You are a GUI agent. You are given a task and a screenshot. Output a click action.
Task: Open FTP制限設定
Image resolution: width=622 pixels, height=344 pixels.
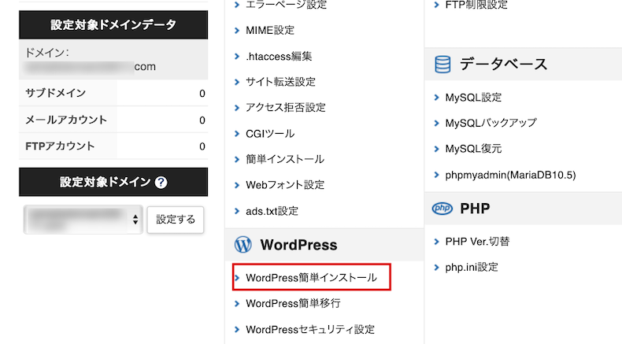tap(476, 5)
